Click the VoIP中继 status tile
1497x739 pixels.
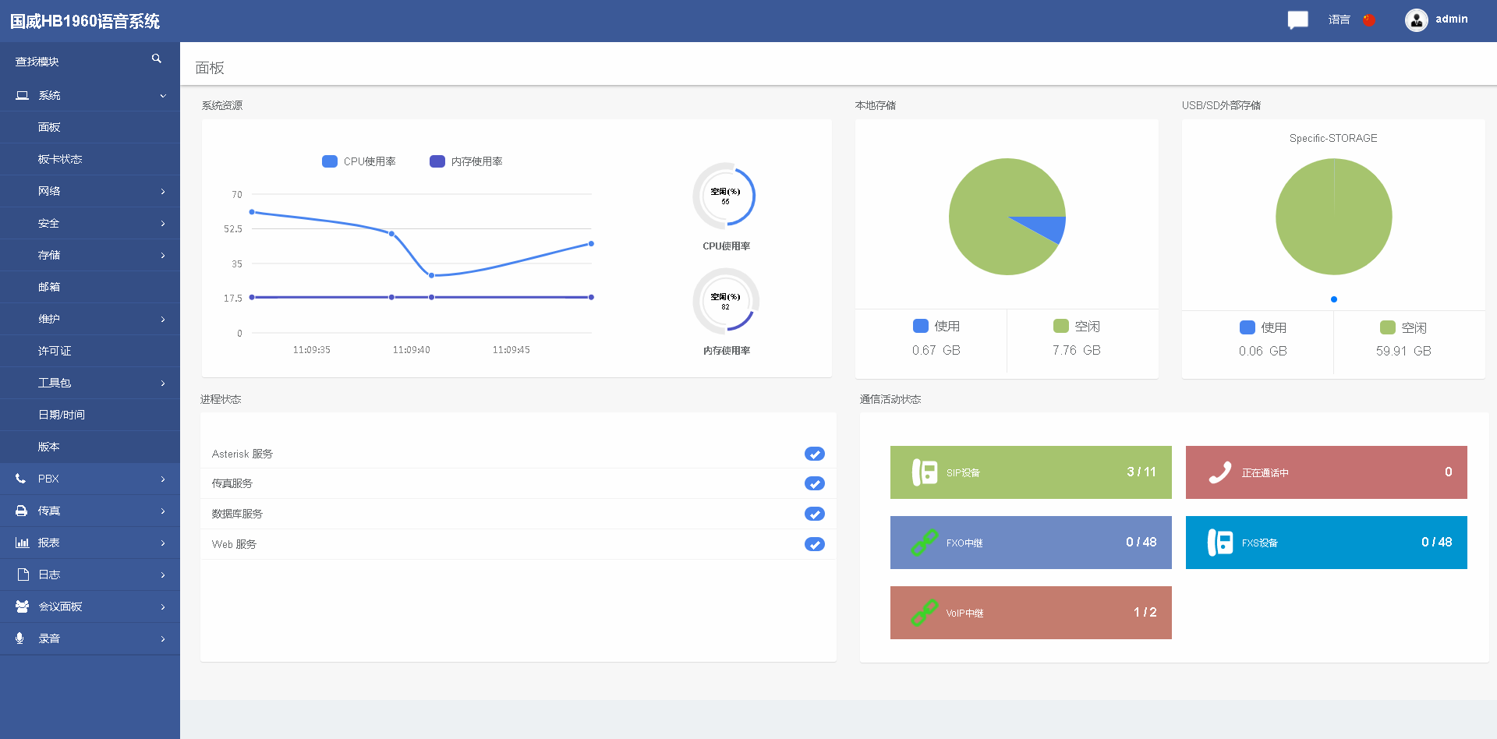[1030, 613]
